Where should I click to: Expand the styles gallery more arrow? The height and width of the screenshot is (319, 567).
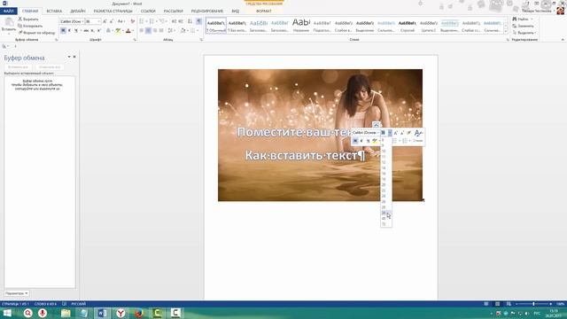tap(505, 32)
